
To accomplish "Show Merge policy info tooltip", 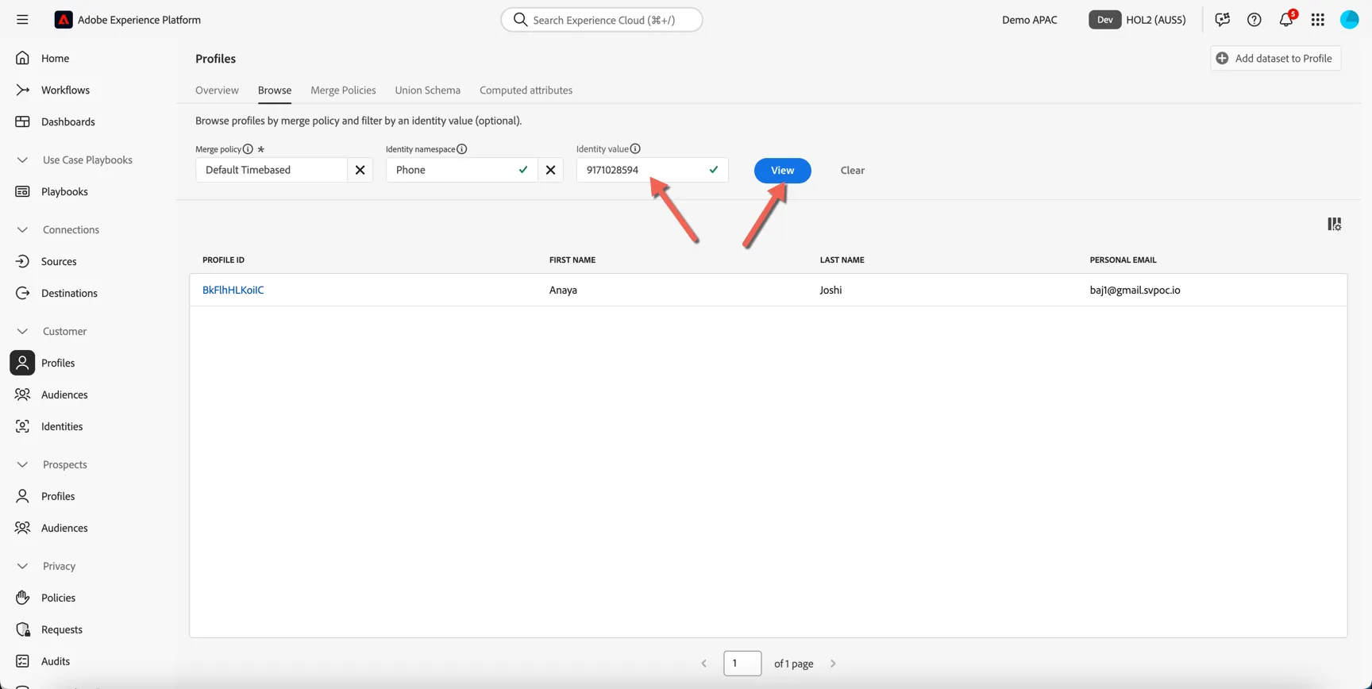I will [x=248, y=149].
